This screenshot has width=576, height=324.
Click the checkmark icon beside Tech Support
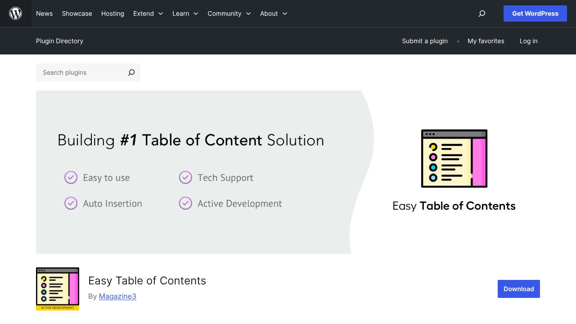[185, 178]
